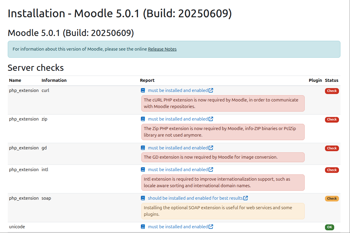
Task: Click the book icon in the zip row
Action: tap(143, 119)
